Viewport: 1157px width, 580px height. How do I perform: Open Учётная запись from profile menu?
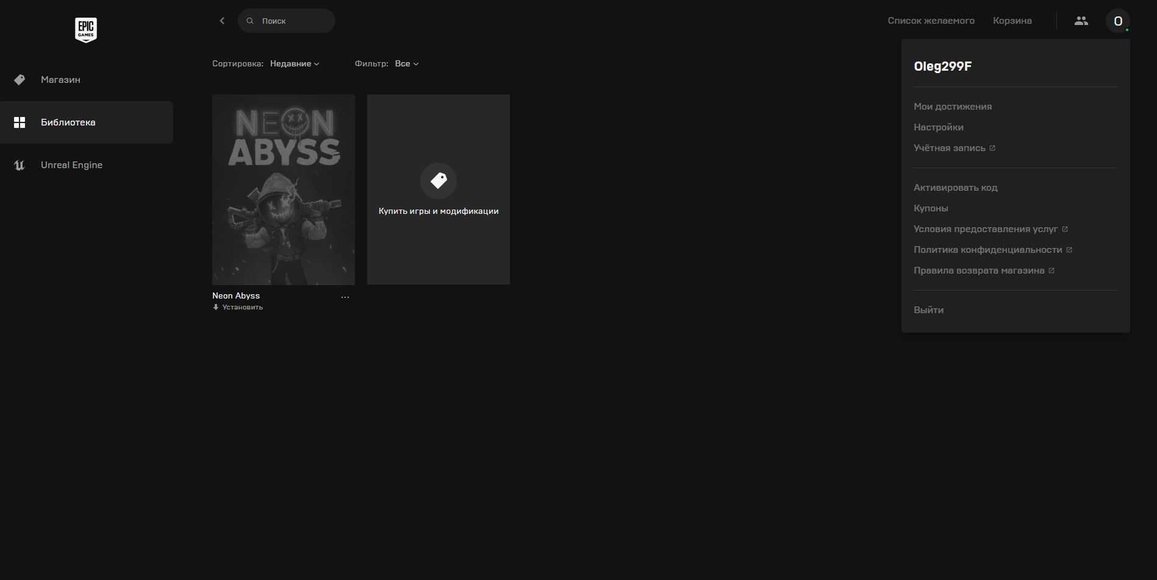tap(950, 148)
